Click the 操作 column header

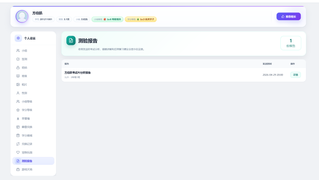pyautogui.click(x=293, y=64)
